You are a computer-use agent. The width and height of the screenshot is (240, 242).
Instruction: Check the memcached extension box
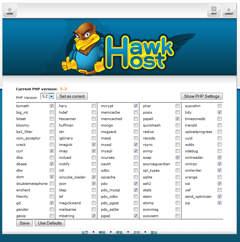(x=136, y=119)
